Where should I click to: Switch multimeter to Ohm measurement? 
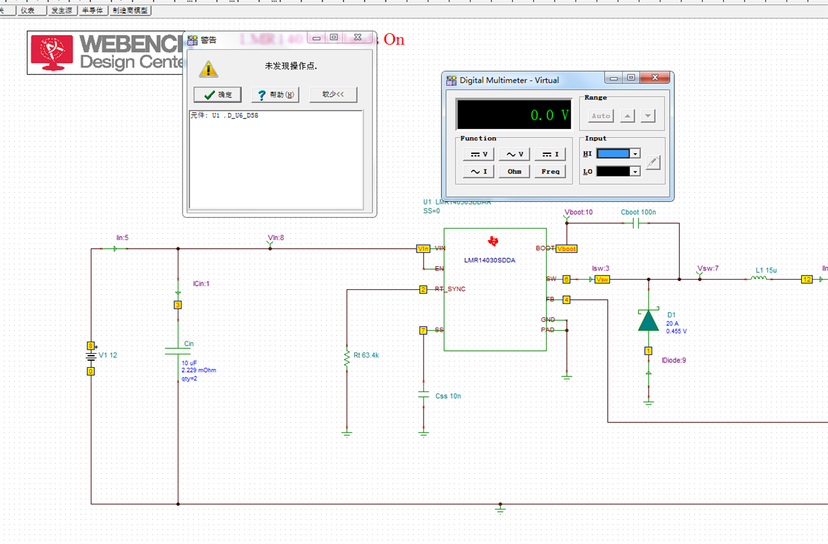click(514, 171)
